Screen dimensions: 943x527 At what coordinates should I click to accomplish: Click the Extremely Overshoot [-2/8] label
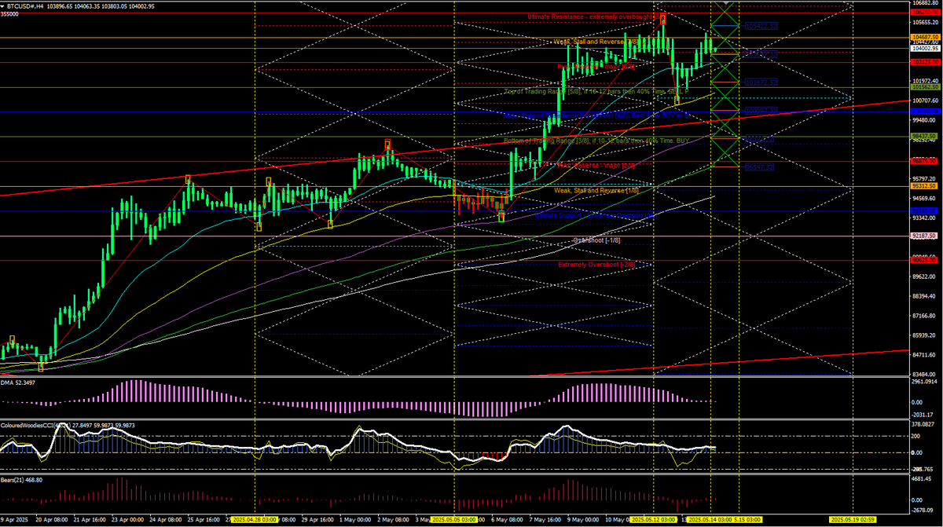[596, 264]
